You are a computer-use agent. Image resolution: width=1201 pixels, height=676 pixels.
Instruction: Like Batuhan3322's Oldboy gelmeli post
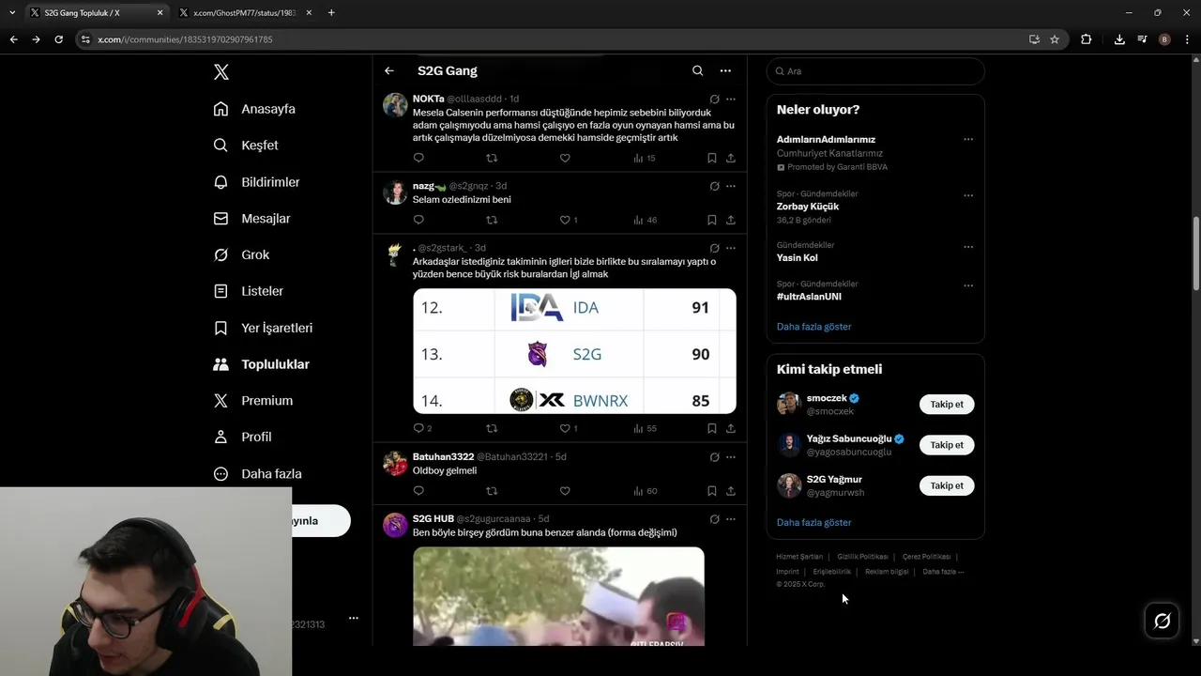[x=565, y=491]
